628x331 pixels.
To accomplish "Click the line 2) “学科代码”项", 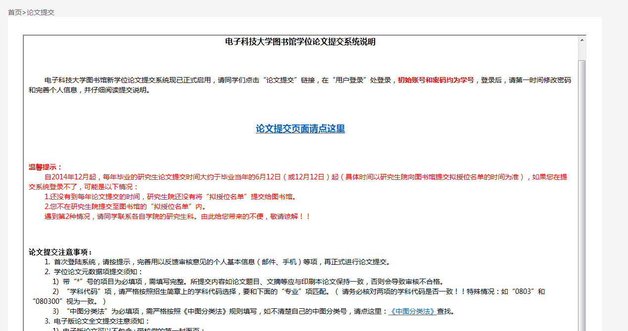I will 299,291.
